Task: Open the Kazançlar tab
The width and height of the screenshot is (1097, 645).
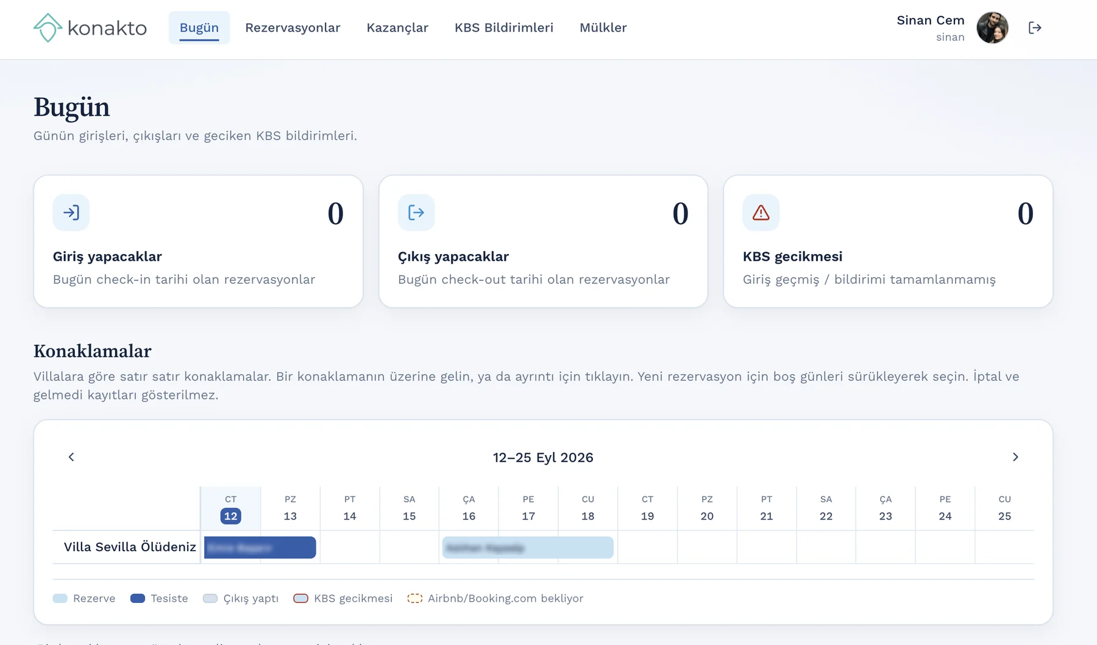Action: tap(397, 27)
